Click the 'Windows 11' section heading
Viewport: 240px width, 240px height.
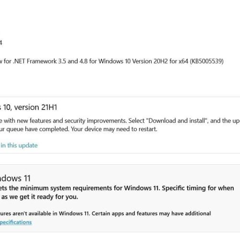click(x=15, y=178)
